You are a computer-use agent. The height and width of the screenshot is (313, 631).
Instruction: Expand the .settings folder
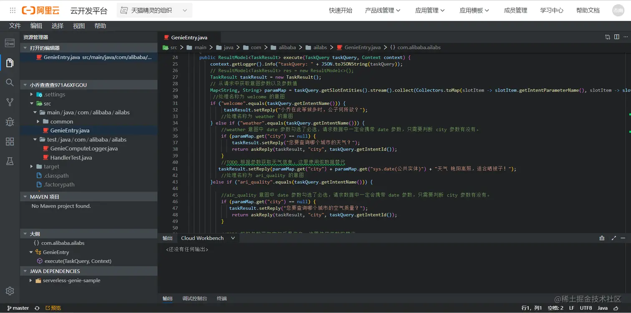(32, 94)
